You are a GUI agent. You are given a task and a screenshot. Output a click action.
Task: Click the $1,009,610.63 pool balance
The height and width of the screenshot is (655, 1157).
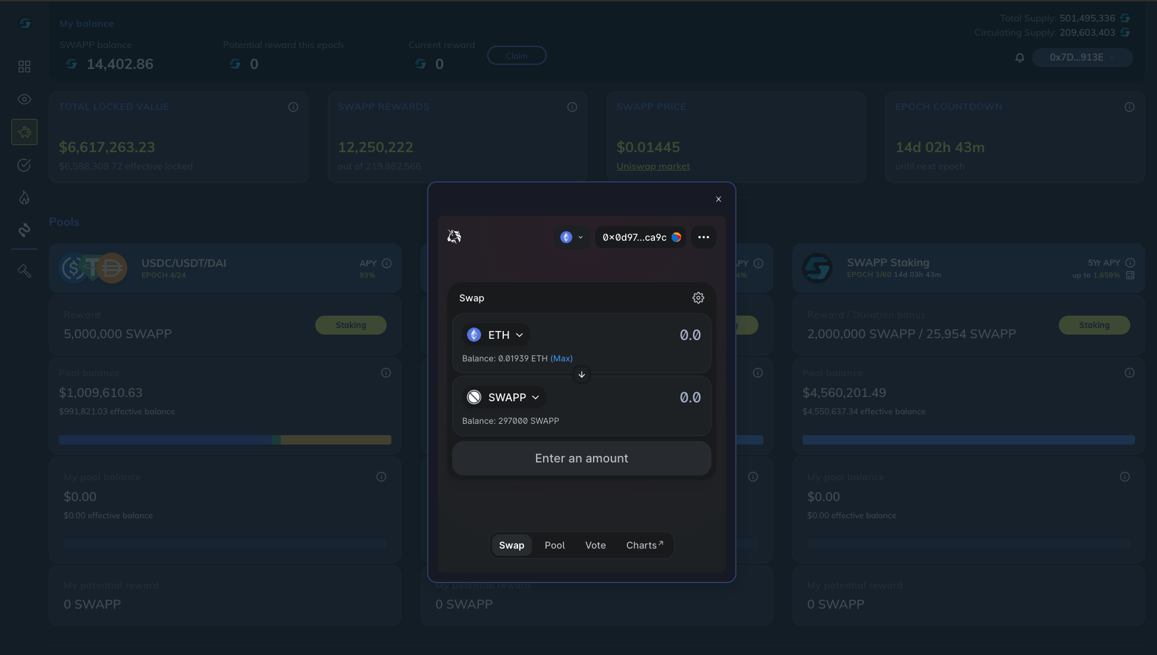101,393
